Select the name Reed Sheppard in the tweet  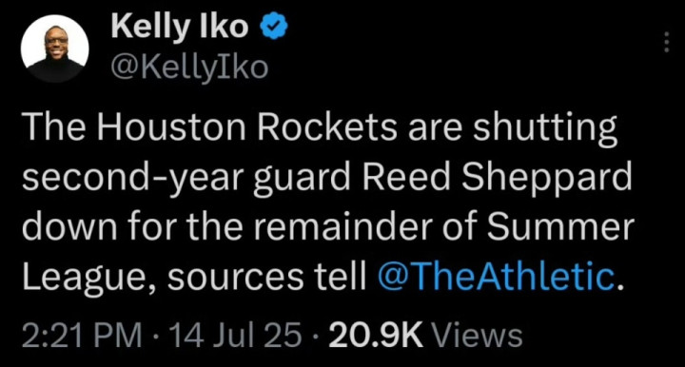click(x=498, y=178)
